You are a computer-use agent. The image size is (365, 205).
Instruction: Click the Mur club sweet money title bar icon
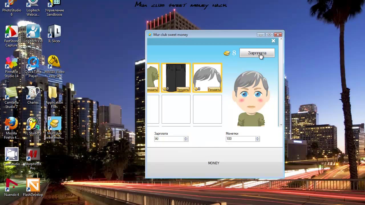point(150,35)
